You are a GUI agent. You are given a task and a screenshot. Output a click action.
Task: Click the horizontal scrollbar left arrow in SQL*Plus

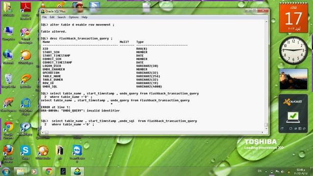43,132
